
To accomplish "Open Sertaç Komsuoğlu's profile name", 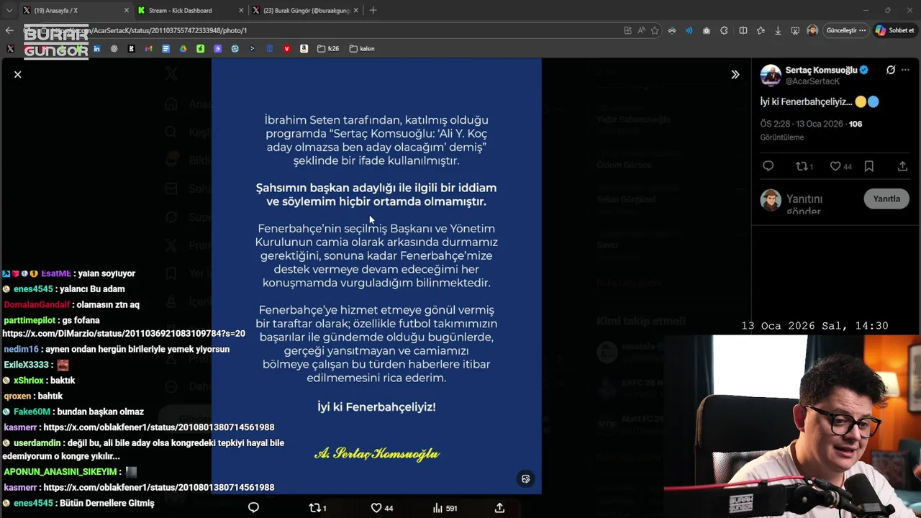I will 821,70.
